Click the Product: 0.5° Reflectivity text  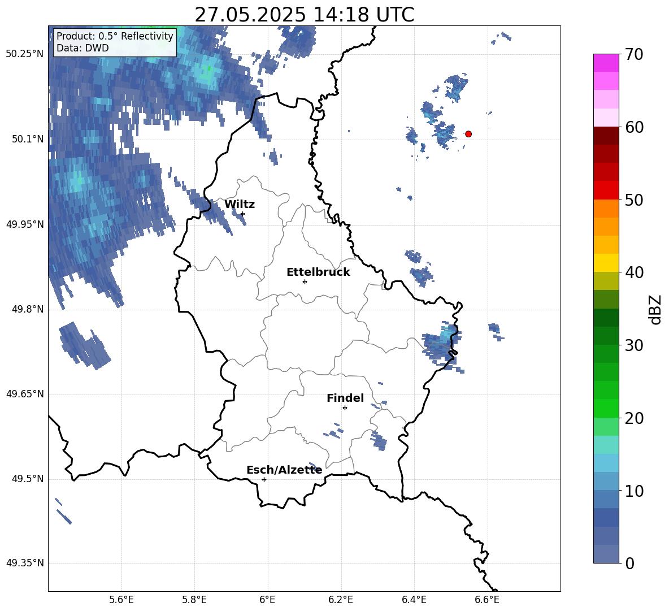click(x=115, y=36)
